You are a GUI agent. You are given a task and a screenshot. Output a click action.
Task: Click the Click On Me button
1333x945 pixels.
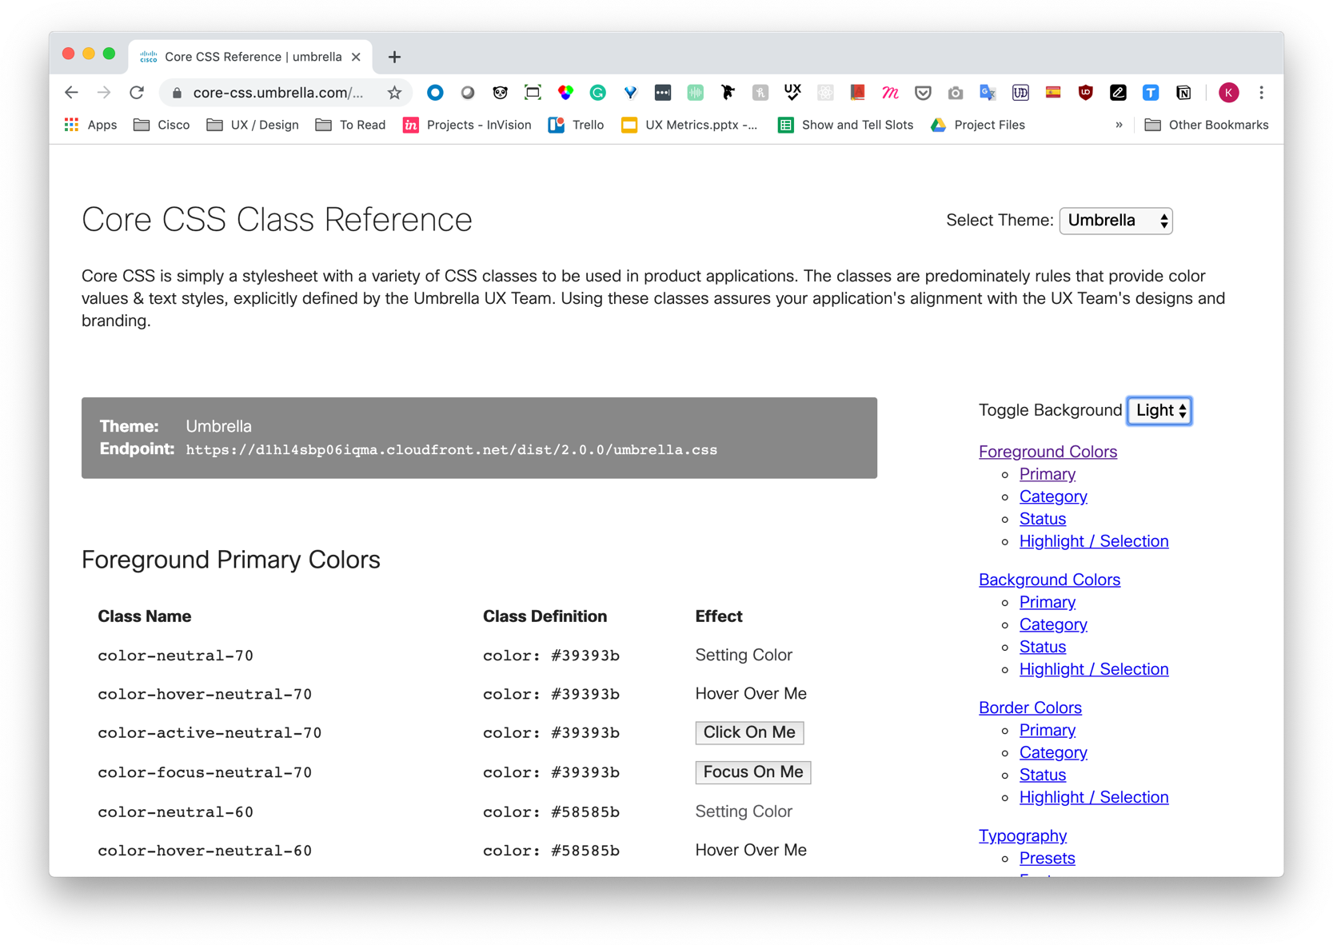[x=749, y=732]
